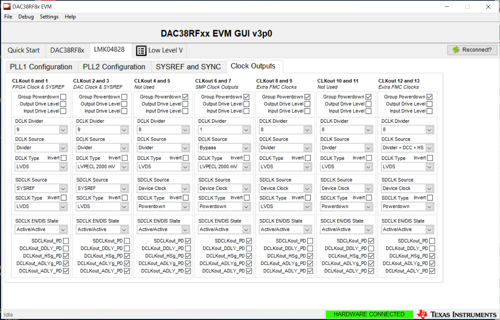The image size is (500, 320).
Task: Uncheck DCLKout_ADLY_PD for CLKout 6 and 7
Action: click(249, 271)
